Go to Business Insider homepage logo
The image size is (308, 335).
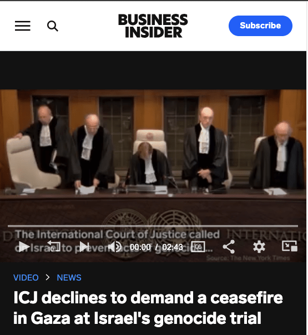(153, 26)
